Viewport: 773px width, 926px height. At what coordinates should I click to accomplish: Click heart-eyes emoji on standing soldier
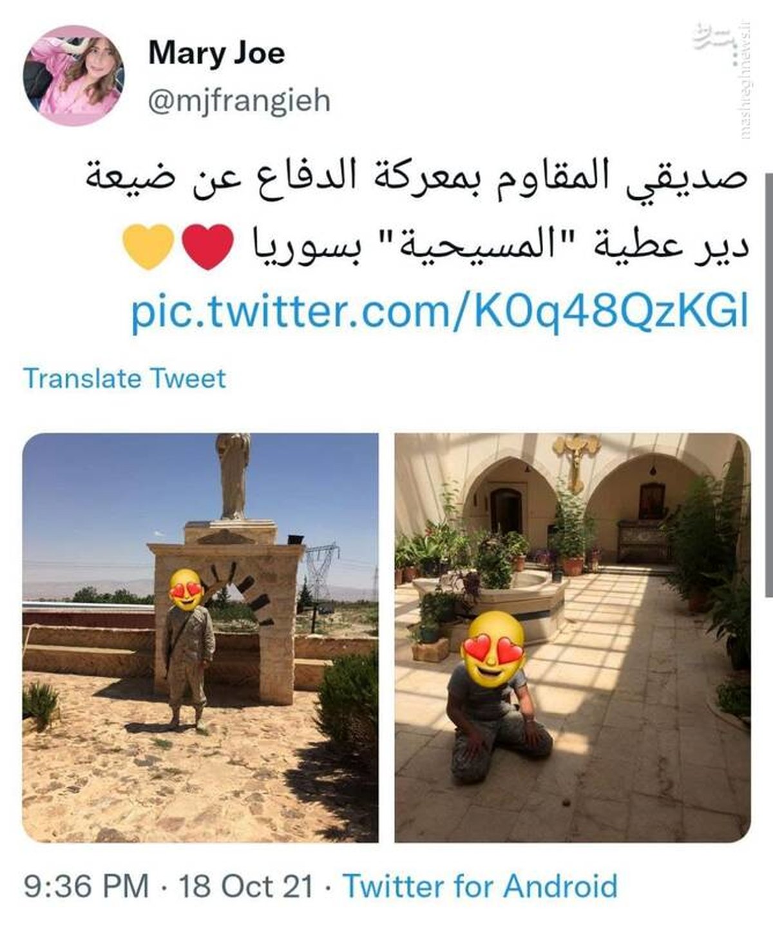(x=187, y=590)
